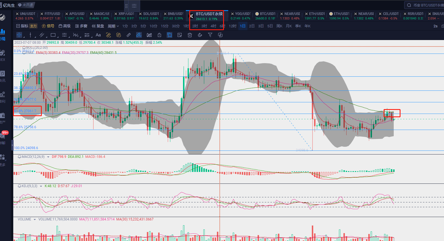Select the vertical line drawing tool
The height and width of the screenshot is (241, 444).
[30, 35]
